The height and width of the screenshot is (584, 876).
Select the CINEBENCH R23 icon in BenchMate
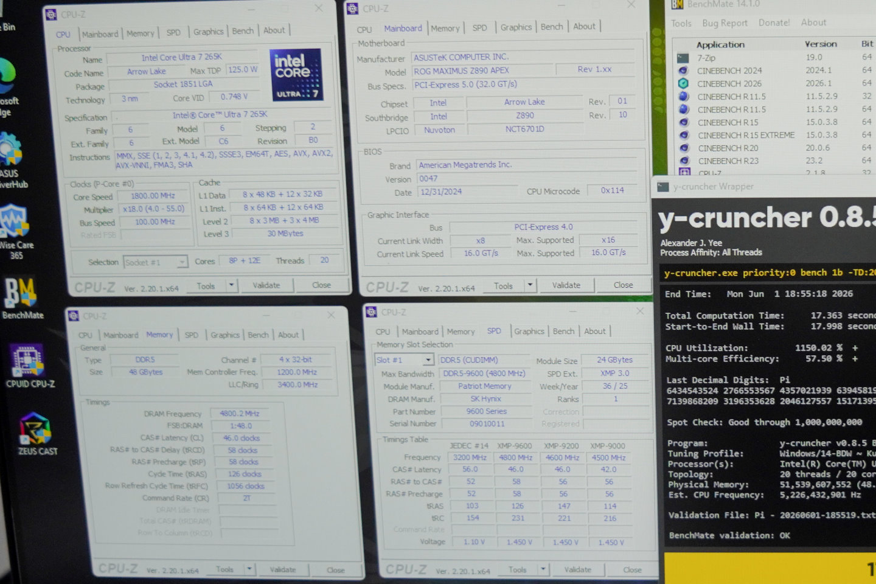click(x=684, y=161)
